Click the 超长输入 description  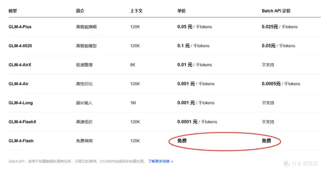click(84, 103)
